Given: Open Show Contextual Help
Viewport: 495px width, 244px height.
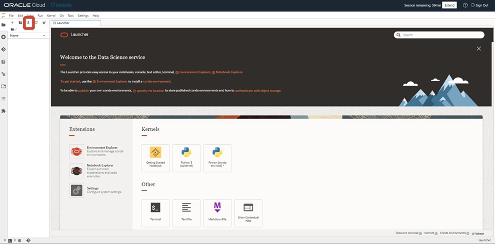Looking at the screenshot, I should pos(248,213).
